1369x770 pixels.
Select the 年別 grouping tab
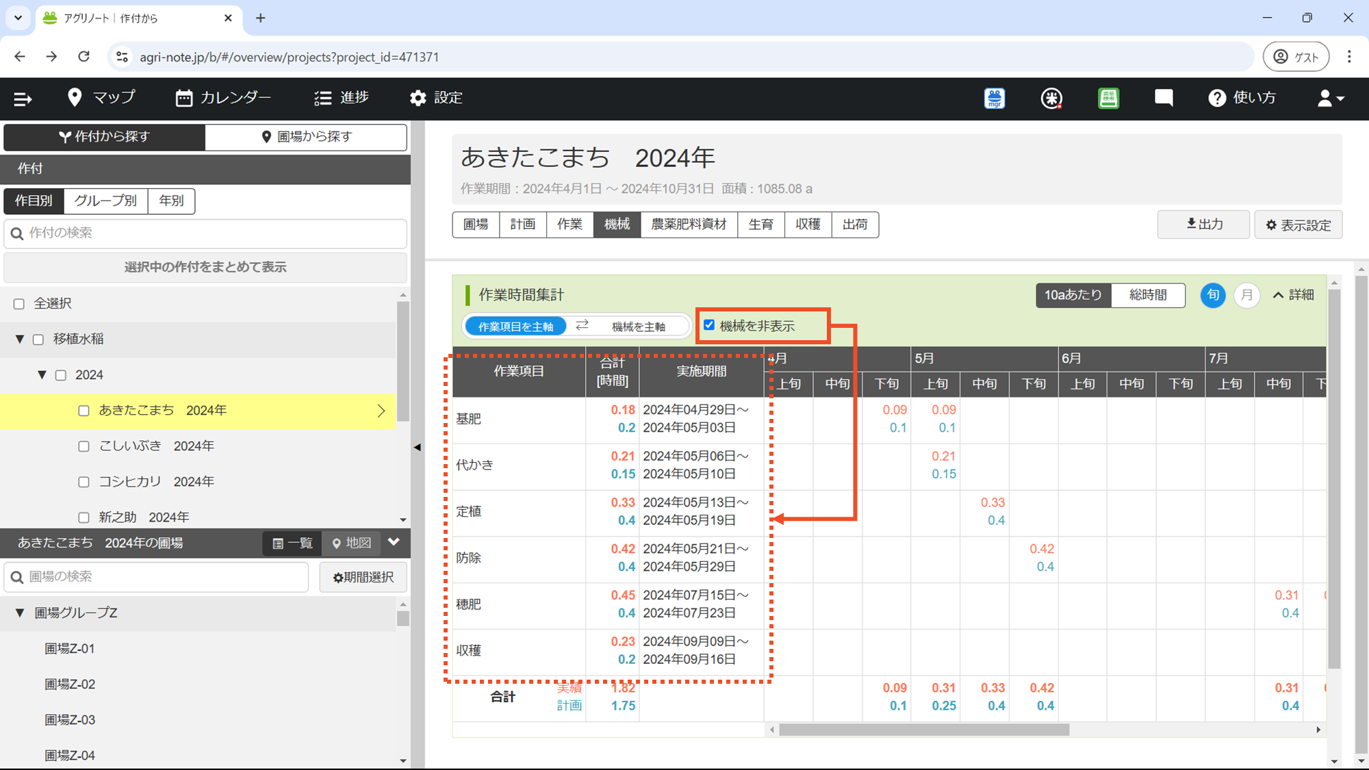tap(171, 201)
